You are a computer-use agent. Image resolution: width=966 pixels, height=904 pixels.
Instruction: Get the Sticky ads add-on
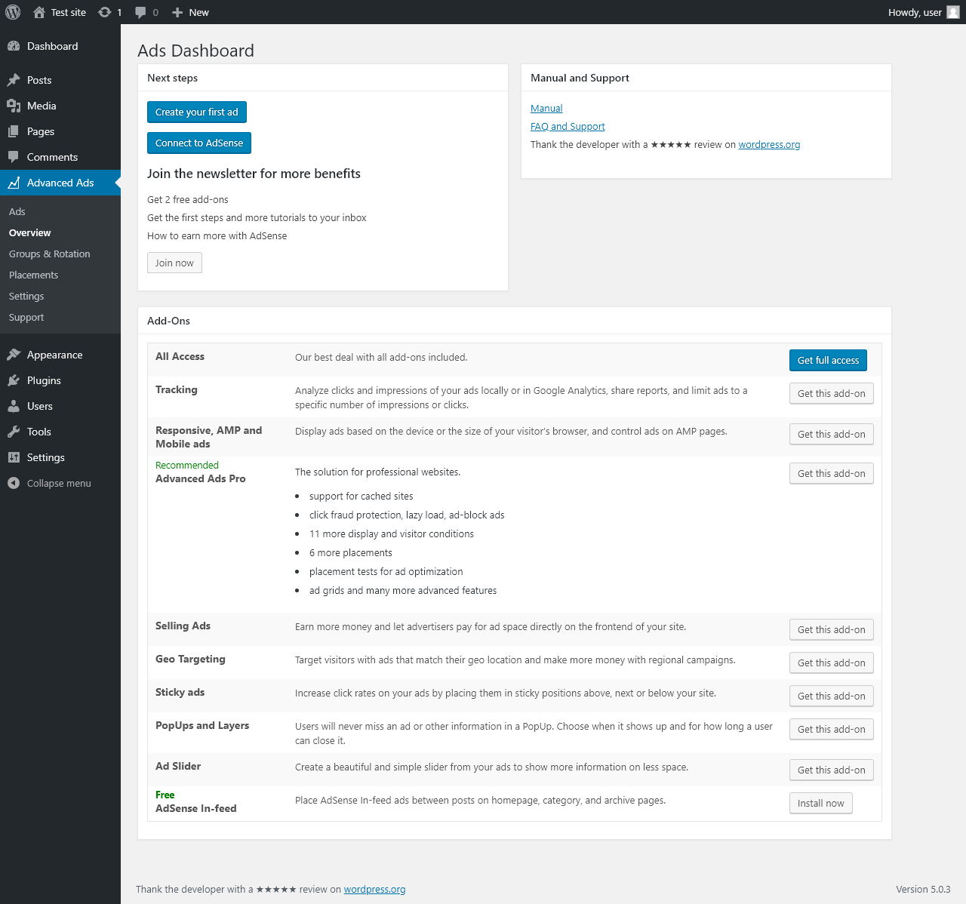click(x=832, y=696)
